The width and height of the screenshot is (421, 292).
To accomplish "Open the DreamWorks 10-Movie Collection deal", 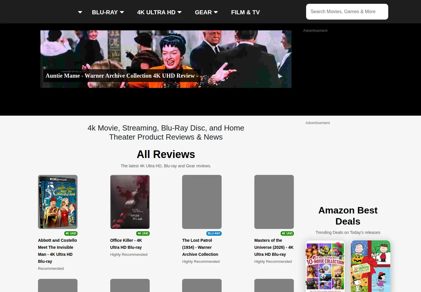I will [x=325, y=266].
